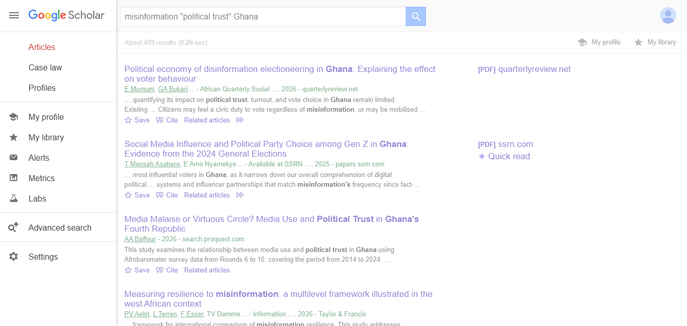The image size is (687, 326).
Task: Click Cite quote icon for Media Malaise article
Action: [x=160, y=270]
